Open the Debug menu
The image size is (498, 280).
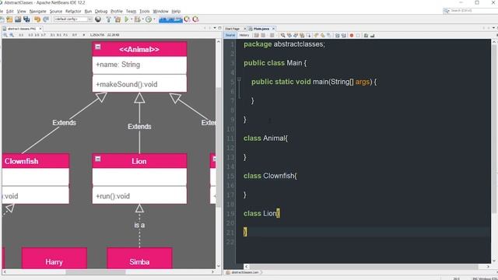(101, 11)
